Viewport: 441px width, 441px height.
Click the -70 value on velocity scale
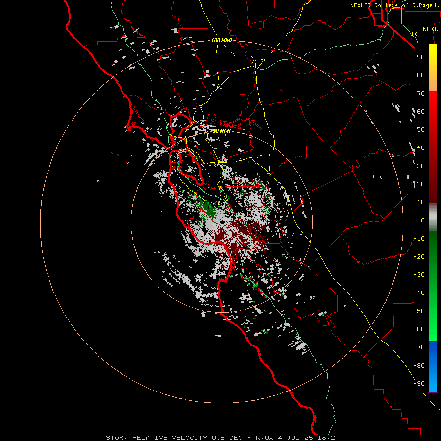419,347
